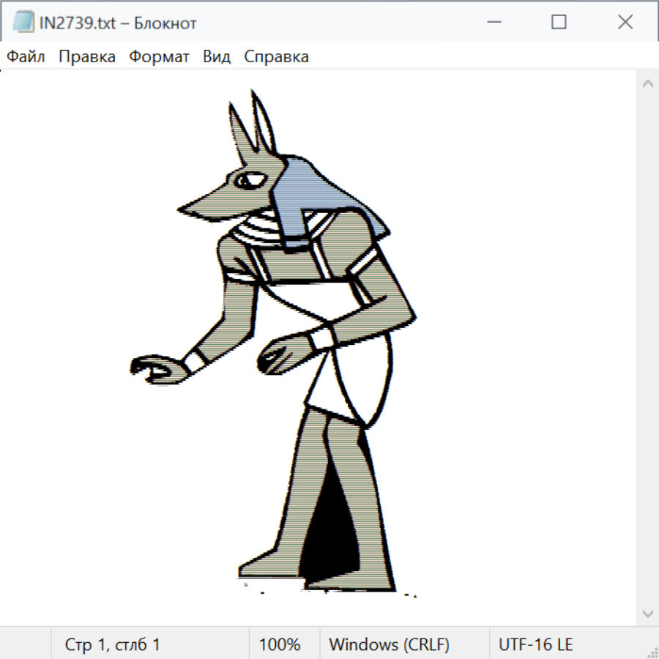Open the Файл menu
The image size is (659, 659).
point(26,57)
